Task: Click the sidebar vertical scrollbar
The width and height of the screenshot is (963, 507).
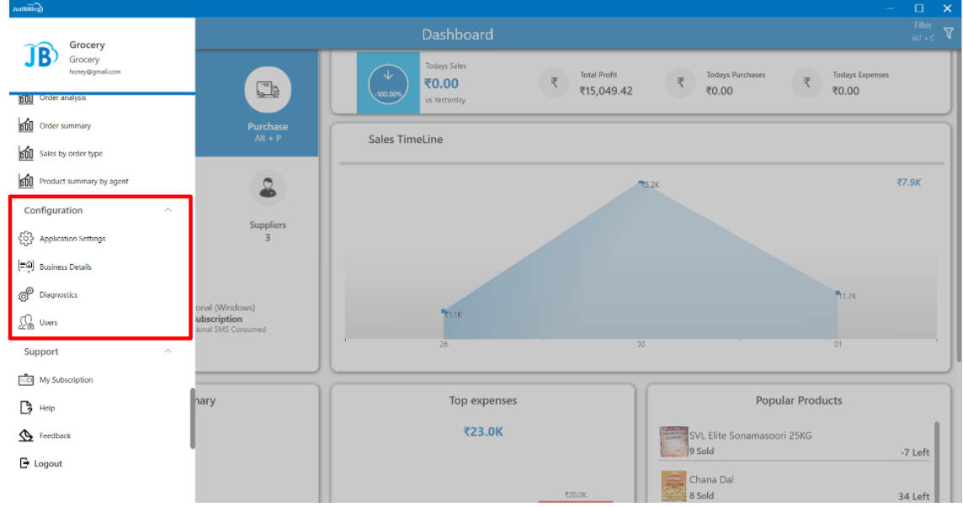Action: click(192, 418)
